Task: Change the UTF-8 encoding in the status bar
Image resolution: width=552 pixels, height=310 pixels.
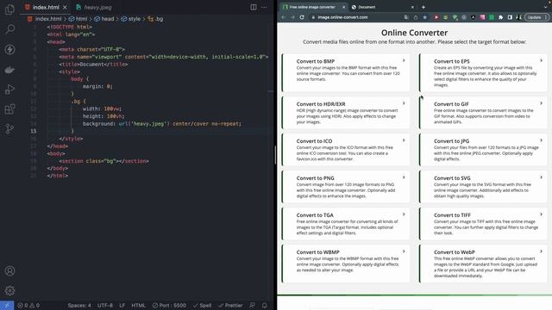Action: point(105,306)
